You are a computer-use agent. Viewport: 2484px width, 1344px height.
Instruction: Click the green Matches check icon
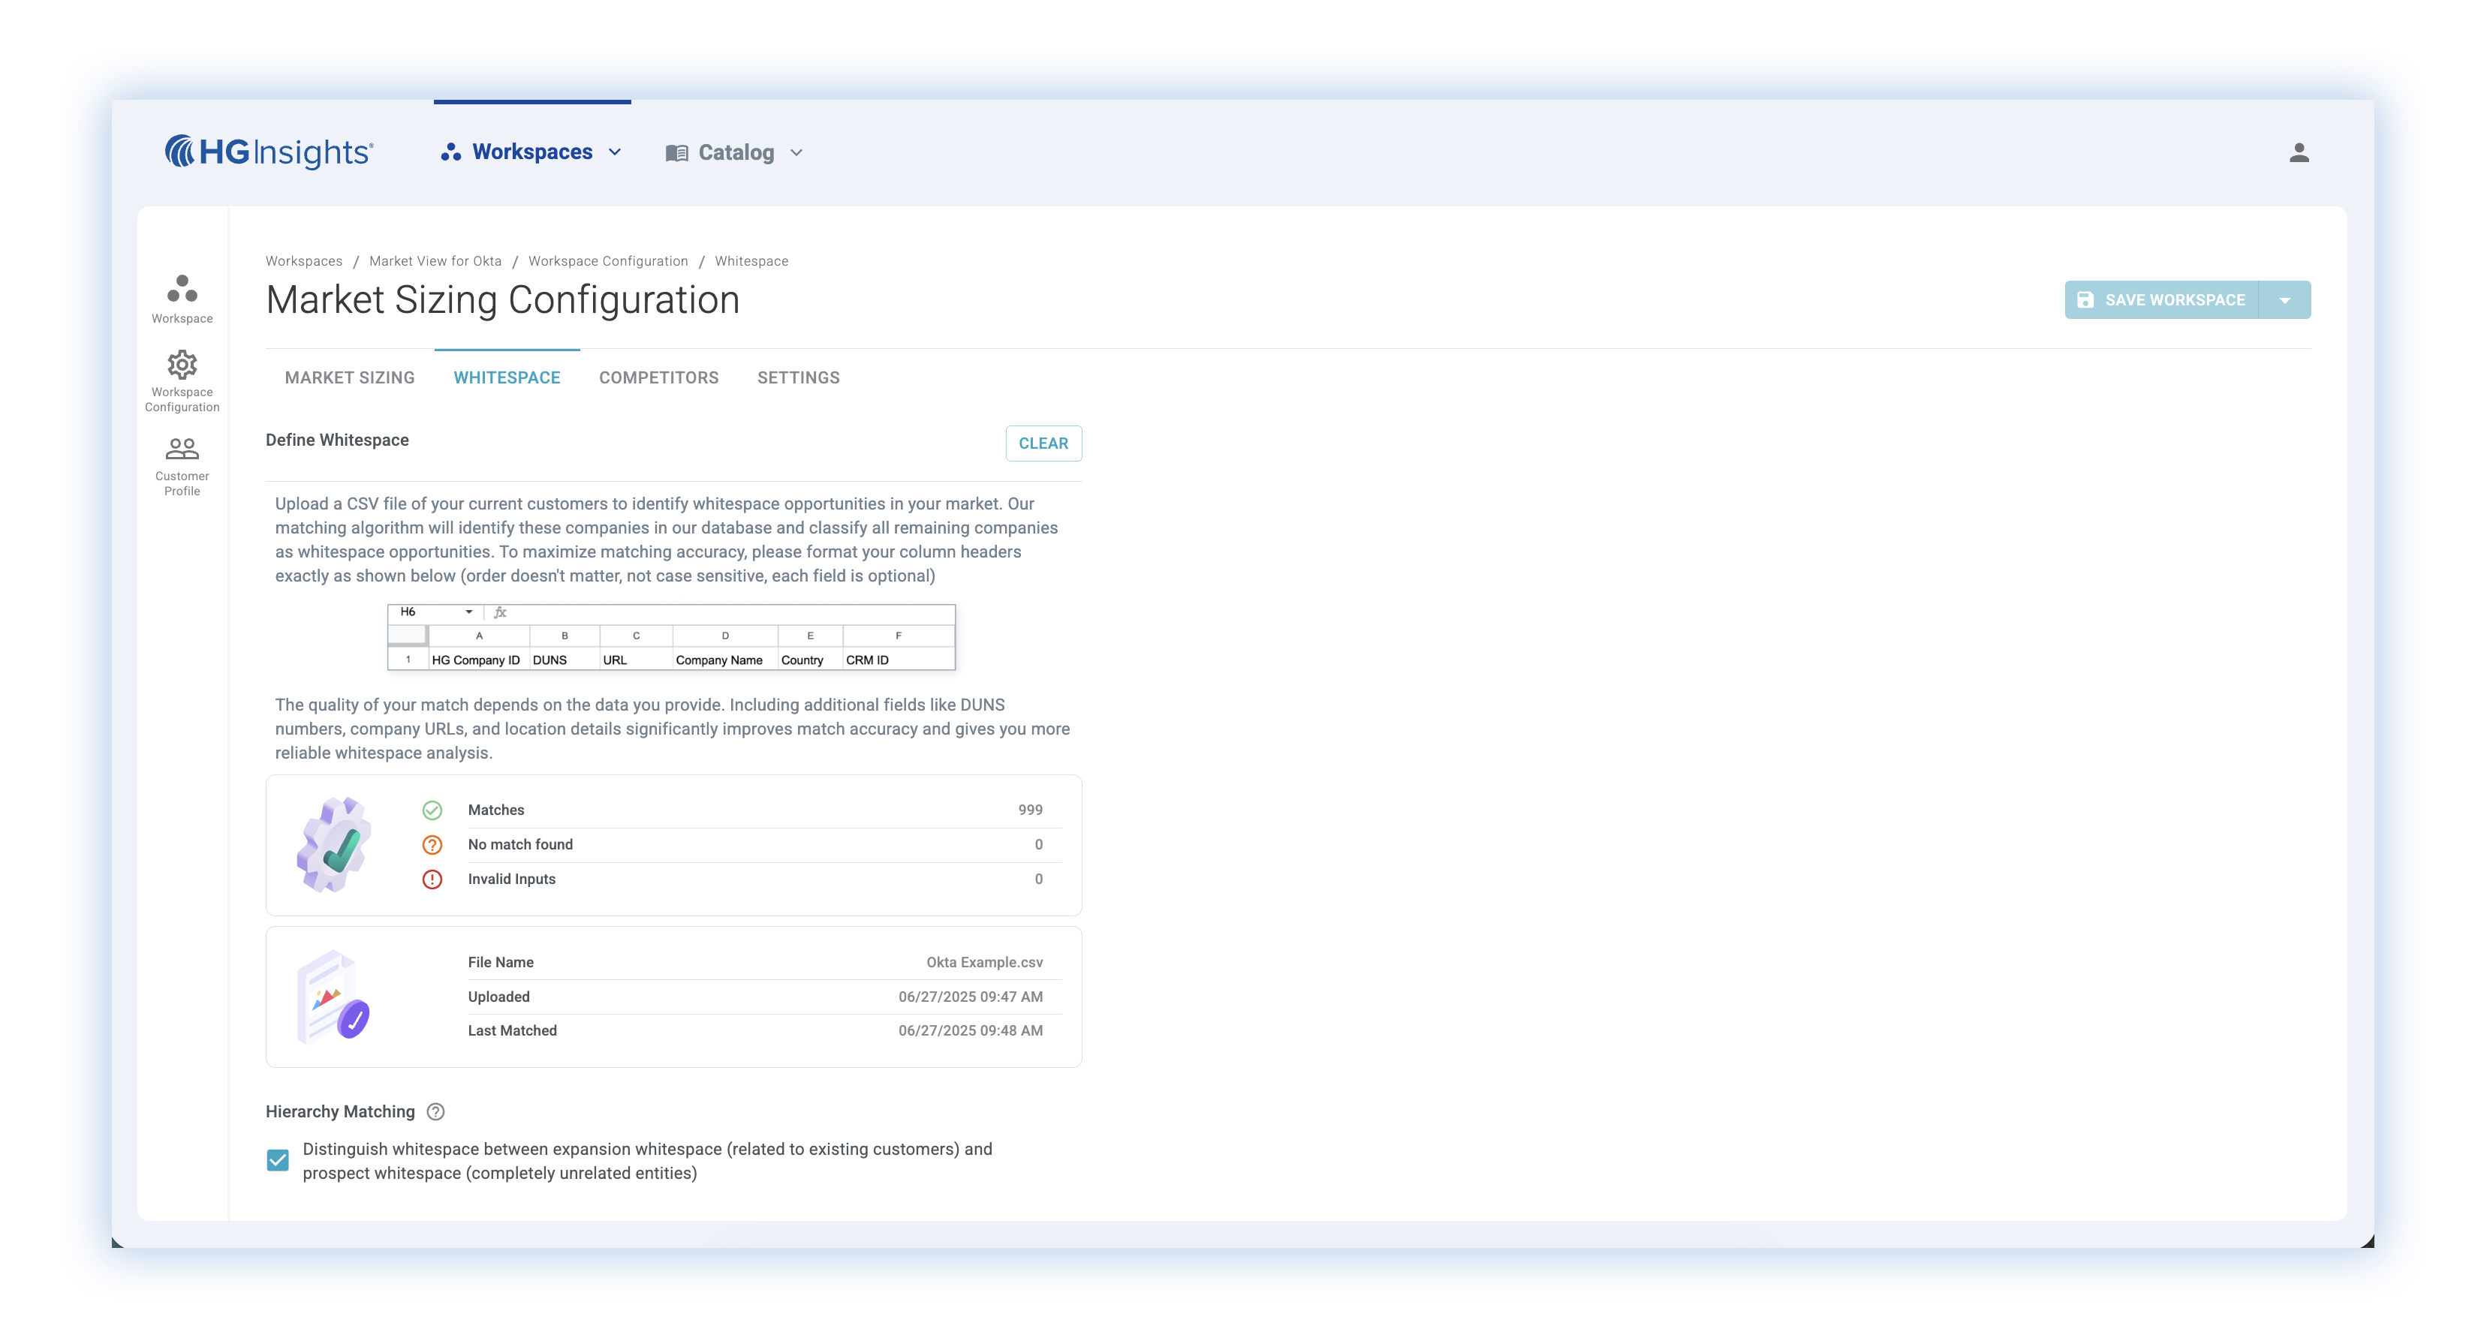tap(432, 810)
